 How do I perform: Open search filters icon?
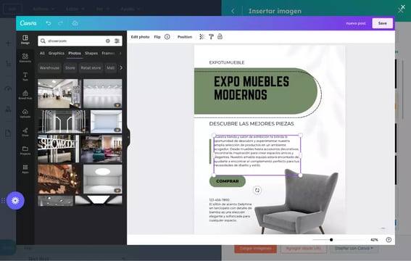117,41
